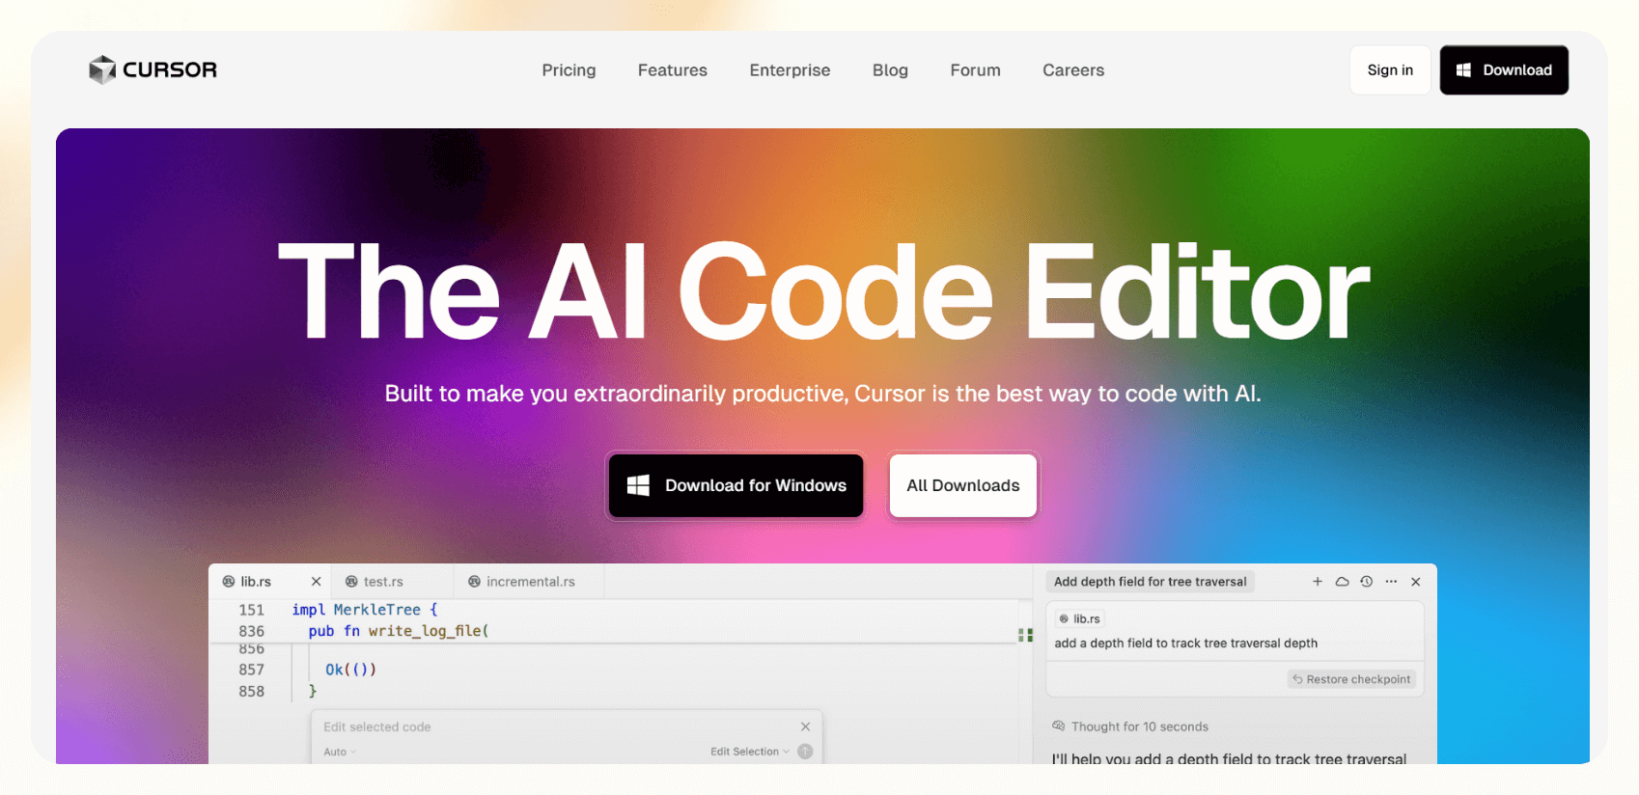Click Restore checkpoint

point(1351,679)
